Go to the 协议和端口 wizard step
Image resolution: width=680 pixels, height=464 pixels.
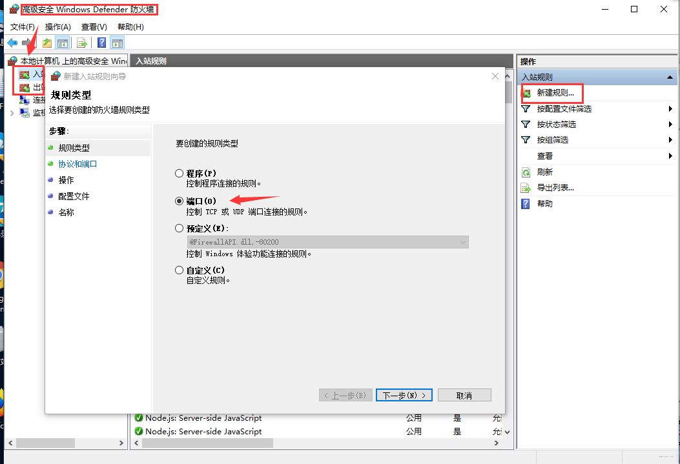coord(77,164)
